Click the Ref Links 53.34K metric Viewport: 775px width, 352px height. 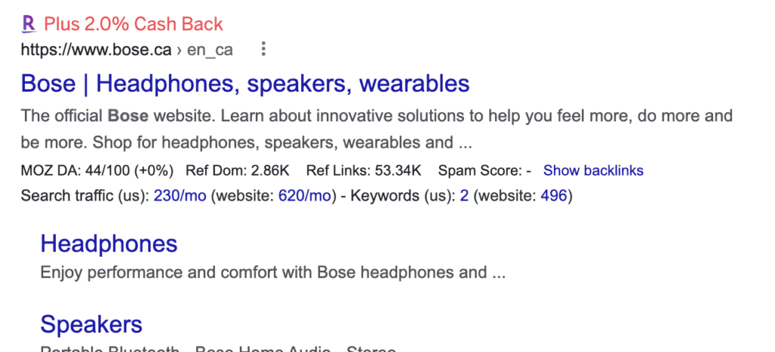coord(364,170)
